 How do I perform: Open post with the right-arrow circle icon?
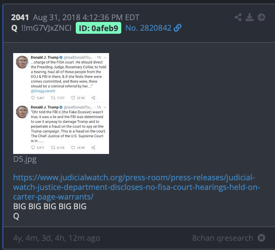261,17
